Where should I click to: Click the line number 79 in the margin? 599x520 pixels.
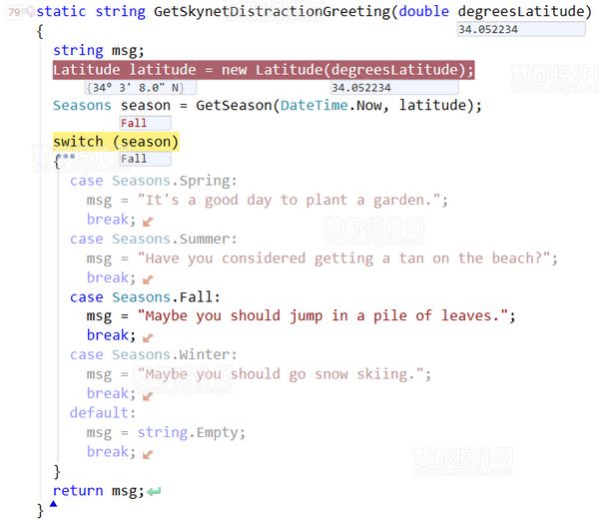click(x=15, y=12)
